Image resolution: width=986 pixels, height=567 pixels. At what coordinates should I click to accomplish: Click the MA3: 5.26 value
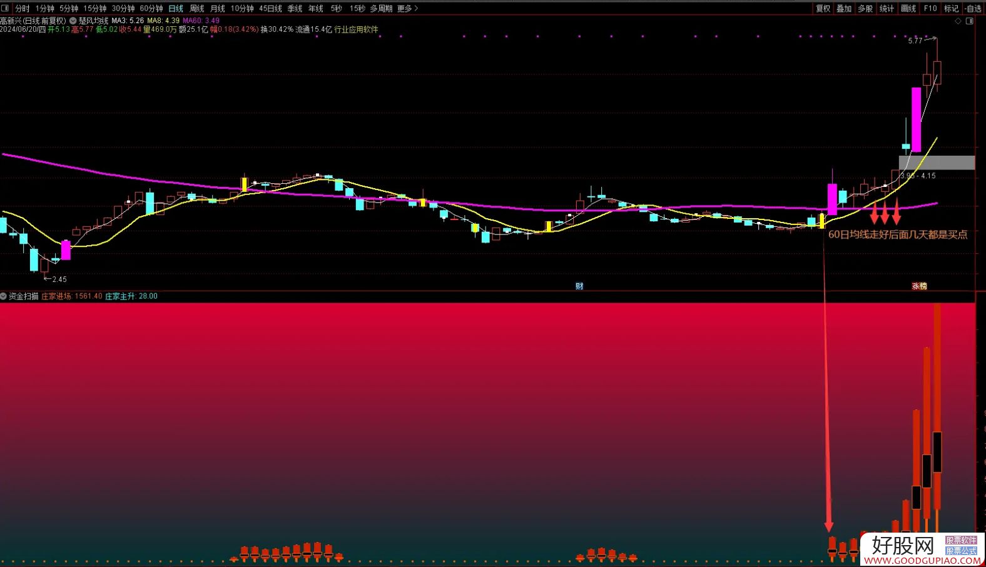coord(128,21)
